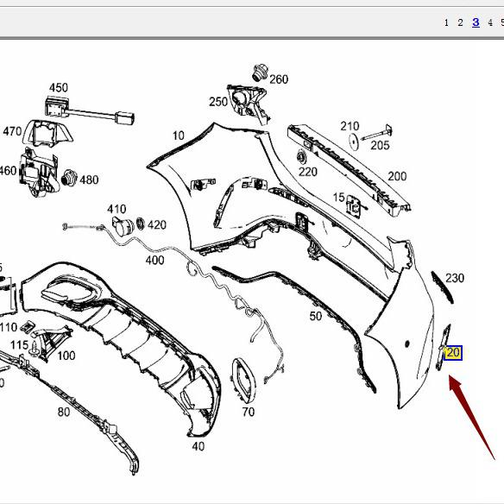Click part number 70 exhaust trim label

tap(249, 412)
